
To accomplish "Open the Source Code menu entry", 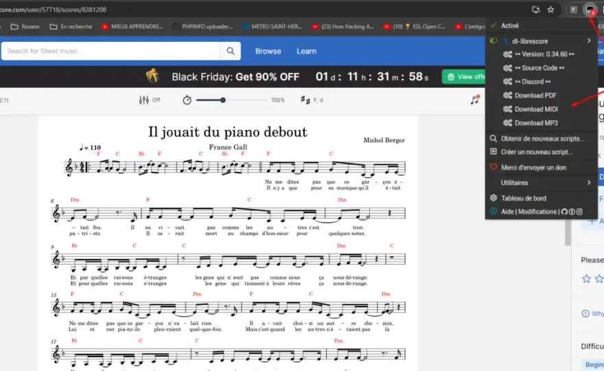I will [x=539, y=68].
